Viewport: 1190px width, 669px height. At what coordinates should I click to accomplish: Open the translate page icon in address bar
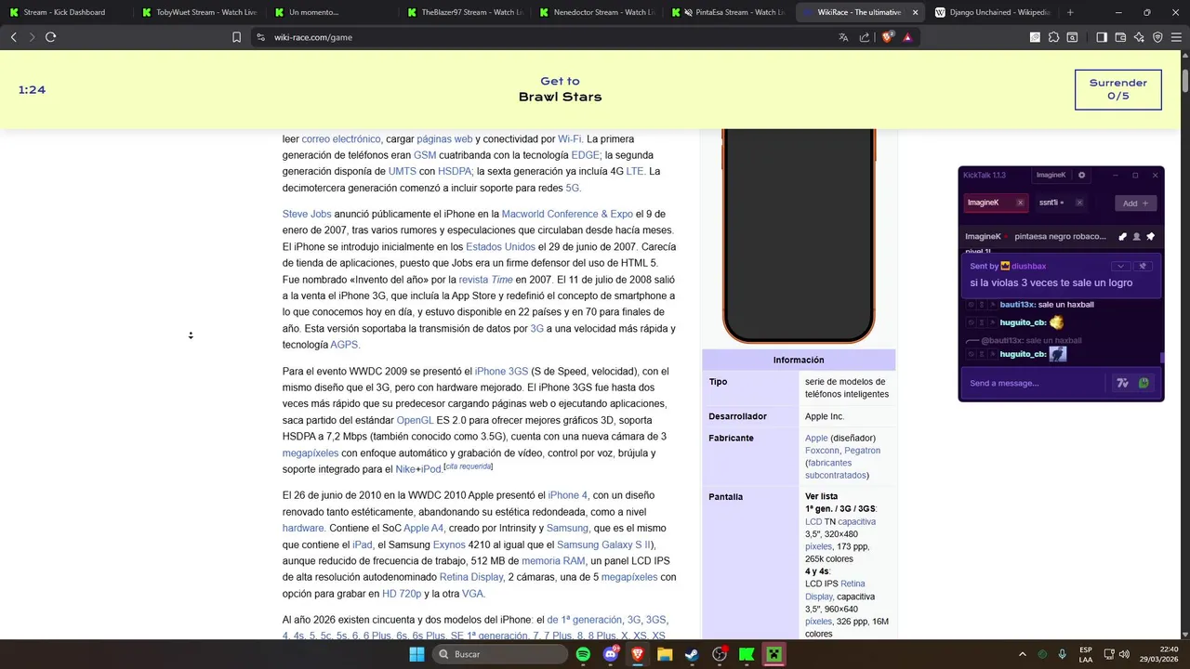coord(843,37)
